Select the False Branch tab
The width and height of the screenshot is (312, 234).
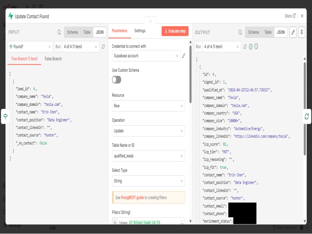coord(53,59)
